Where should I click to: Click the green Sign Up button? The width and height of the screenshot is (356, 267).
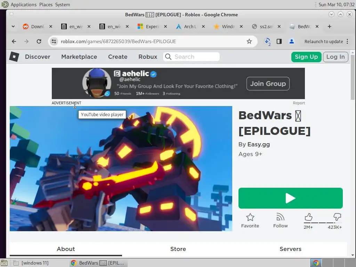pyautogui.click(x=306, y=57)
